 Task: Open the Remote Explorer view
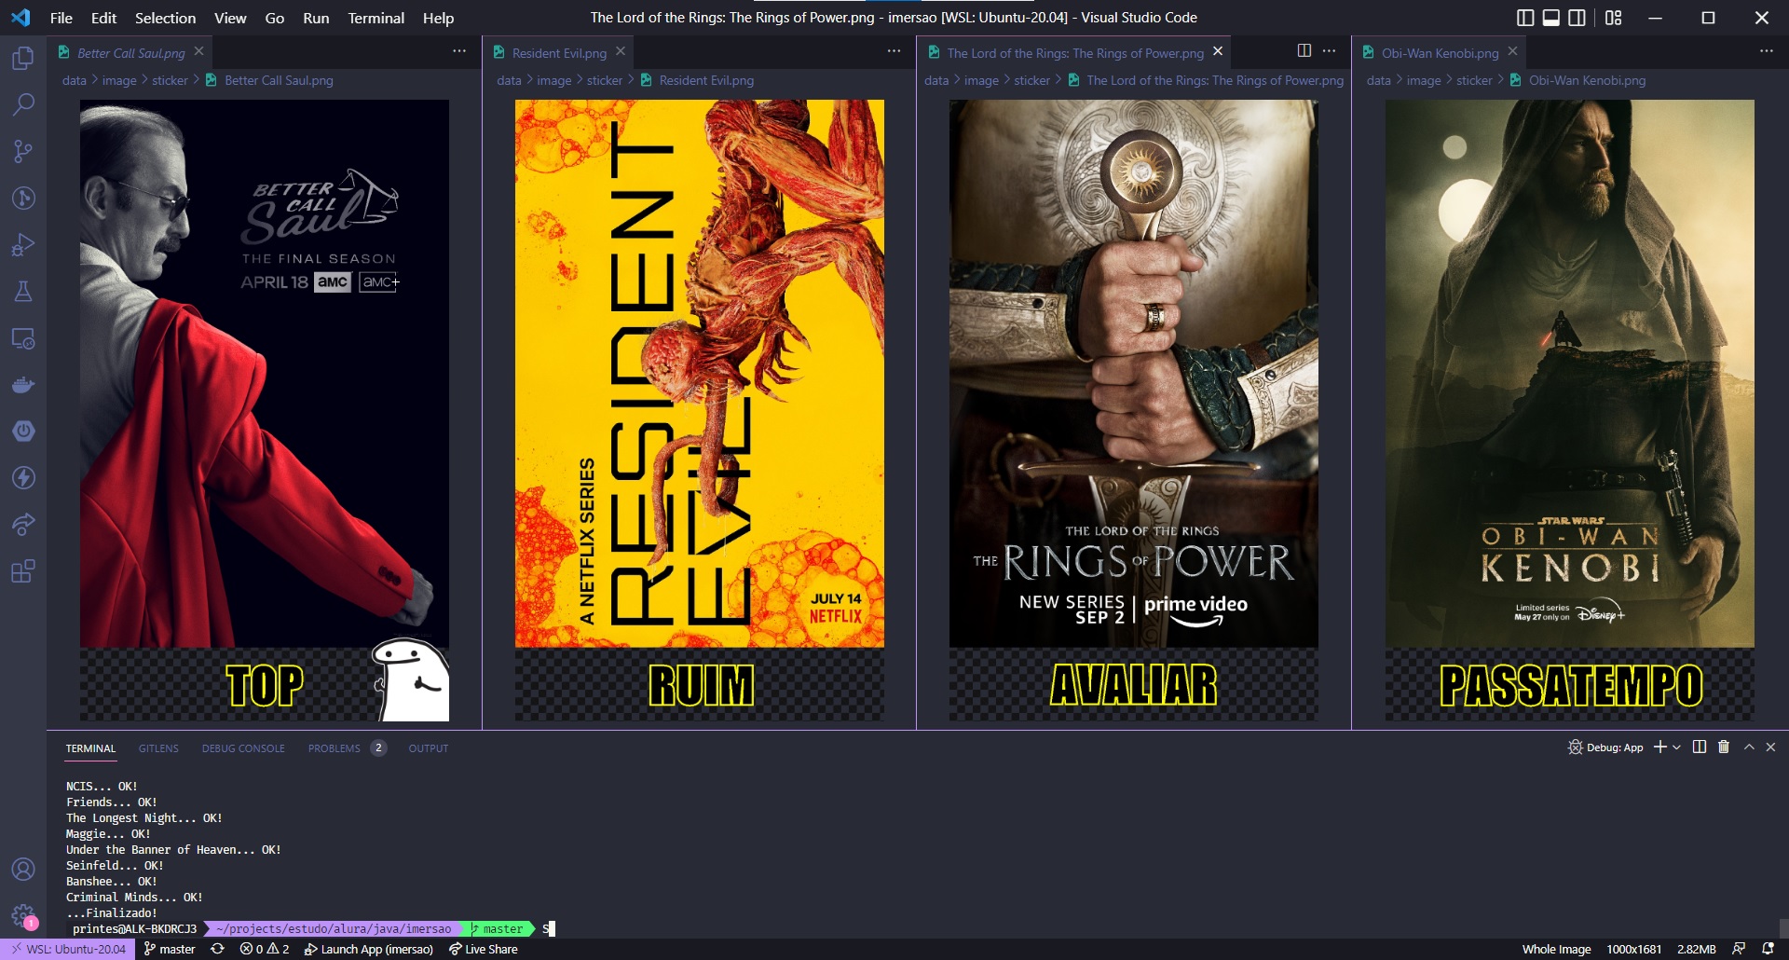[x=23, y=337]
